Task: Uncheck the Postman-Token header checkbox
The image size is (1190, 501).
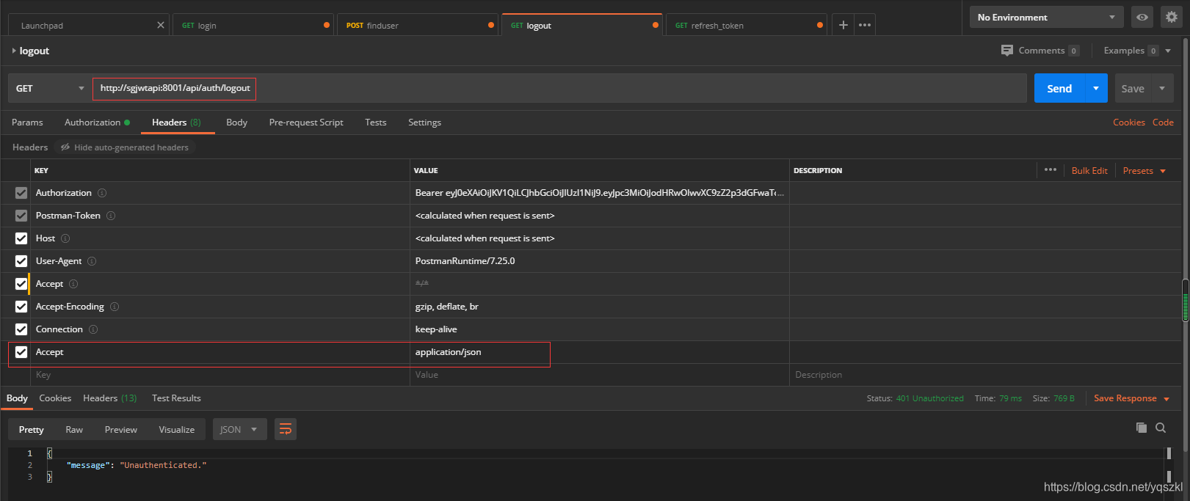Action: 21,216
